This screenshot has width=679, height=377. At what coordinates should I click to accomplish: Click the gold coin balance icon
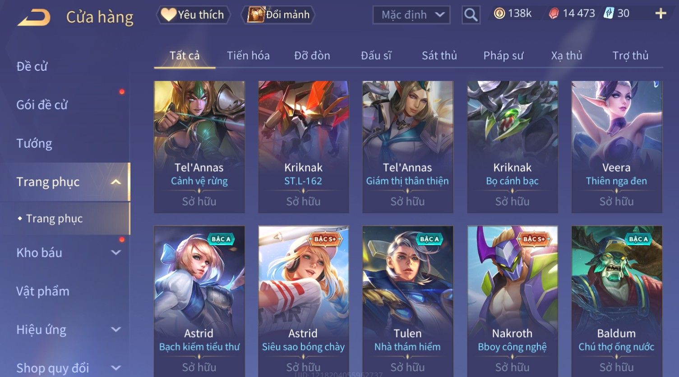click(499, 14)
